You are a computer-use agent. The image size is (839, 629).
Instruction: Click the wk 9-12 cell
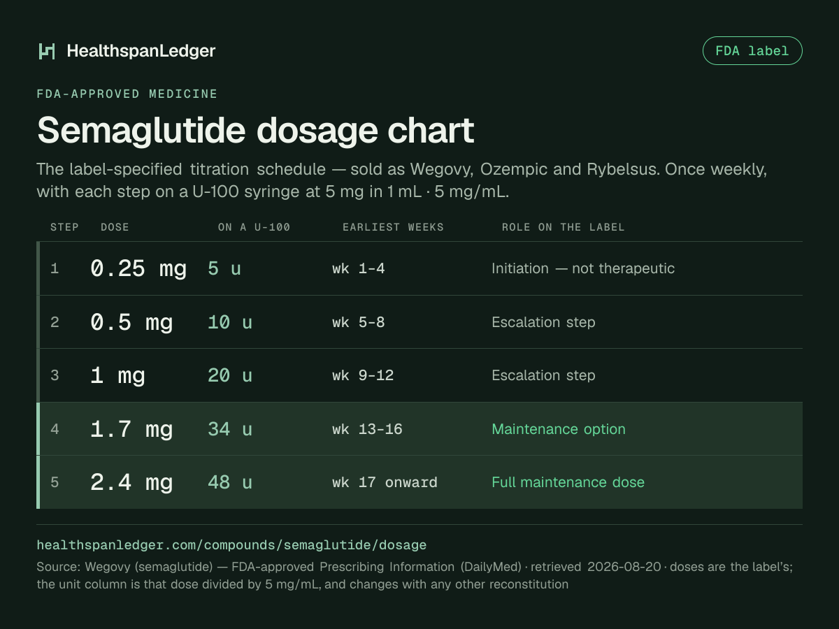[363, 375]
